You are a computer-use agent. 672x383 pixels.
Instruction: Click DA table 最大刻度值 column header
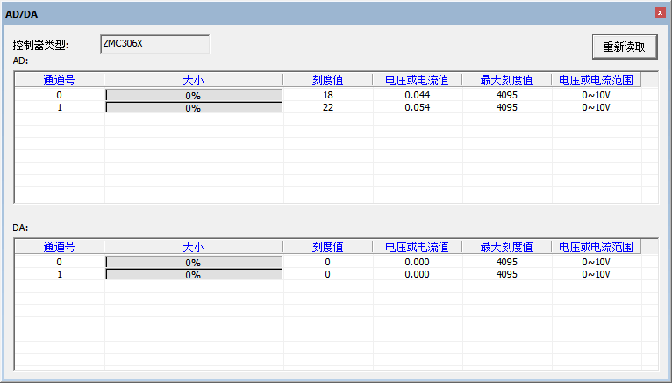click(x=506, y=247)
